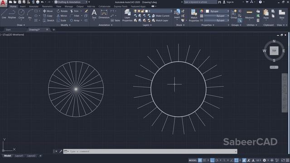Click the Save icon in quick access toolbar
290x163 pixels.
[x=19, y=2]
